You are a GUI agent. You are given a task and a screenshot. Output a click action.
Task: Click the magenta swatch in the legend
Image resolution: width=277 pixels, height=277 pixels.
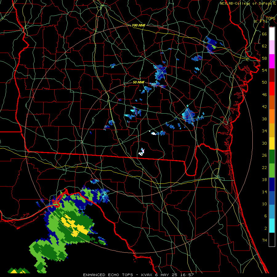click(x=272, y=61)
